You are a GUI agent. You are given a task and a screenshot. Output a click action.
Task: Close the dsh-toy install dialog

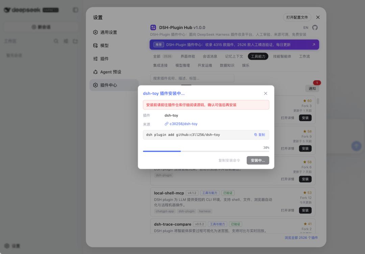pyautogui.click(x=265, y=93)
